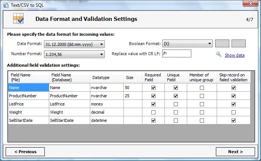261x161 pixels.
Task: Click the Datatype cell for SellStartDate
Action: 106,120
